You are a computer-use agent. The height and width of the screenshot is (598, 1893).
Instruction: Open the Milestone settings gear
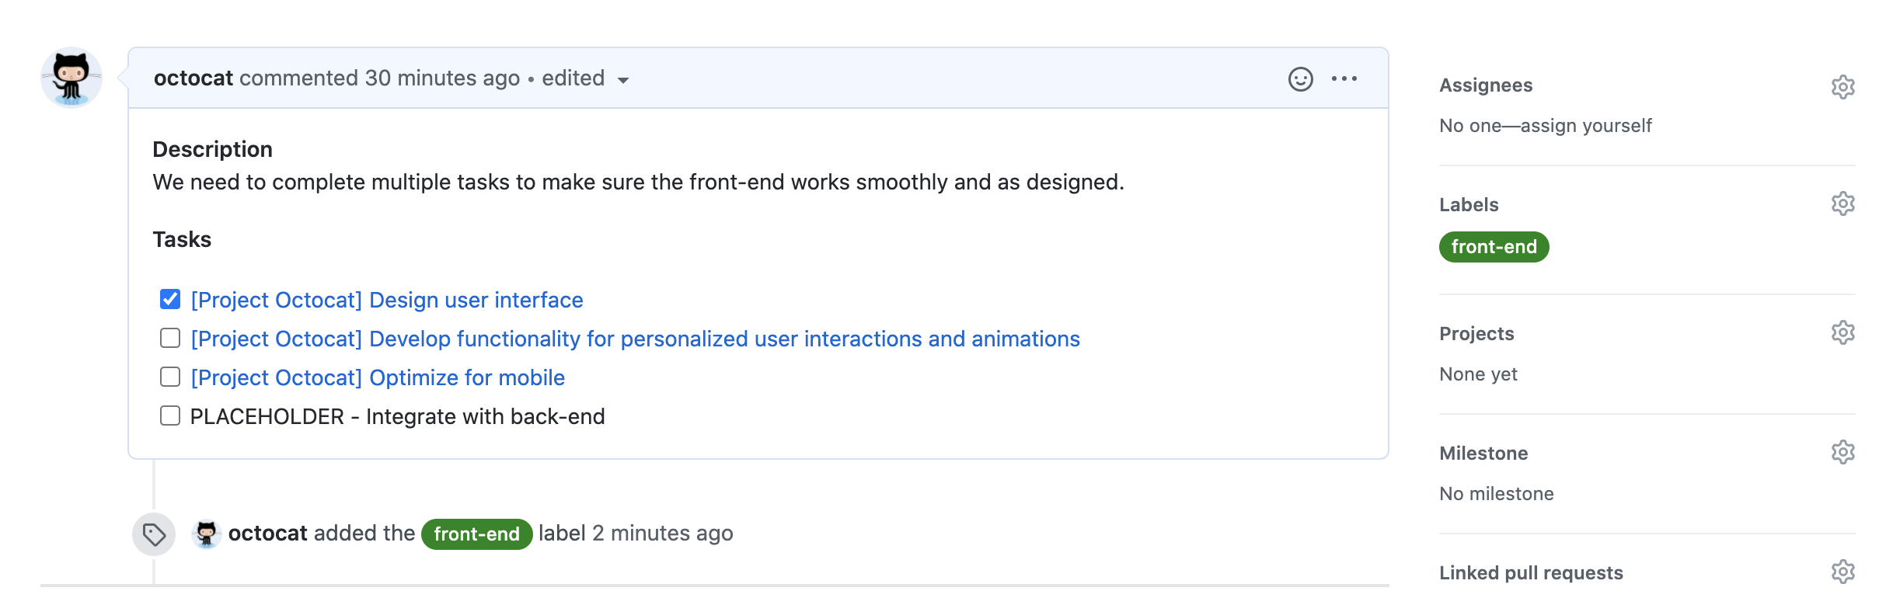tap(1842, 453)
